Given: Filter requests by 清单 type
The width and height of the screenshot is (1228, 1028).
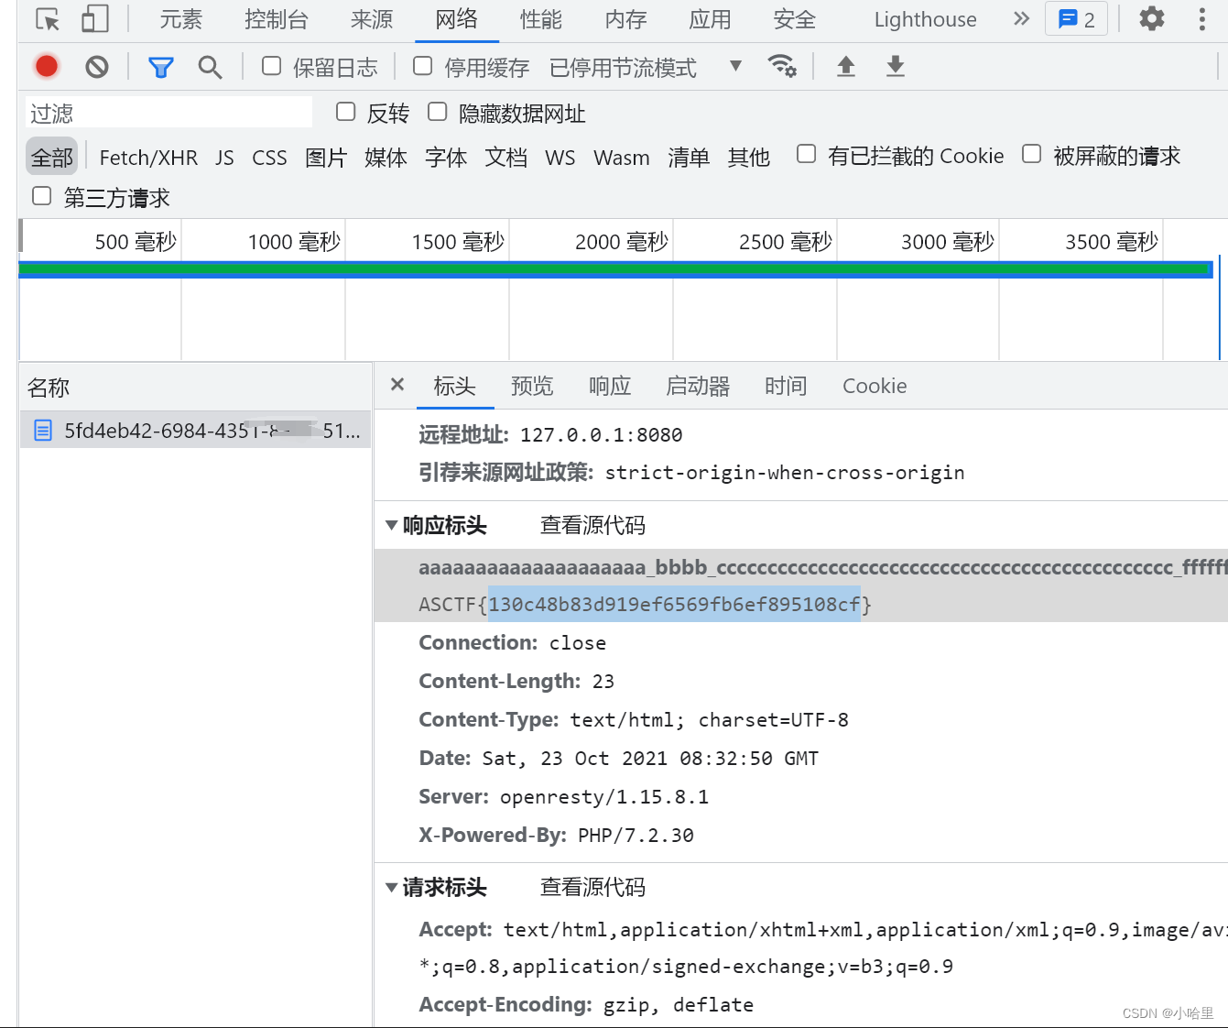Looking at the screenshot, I should point(689,158).
